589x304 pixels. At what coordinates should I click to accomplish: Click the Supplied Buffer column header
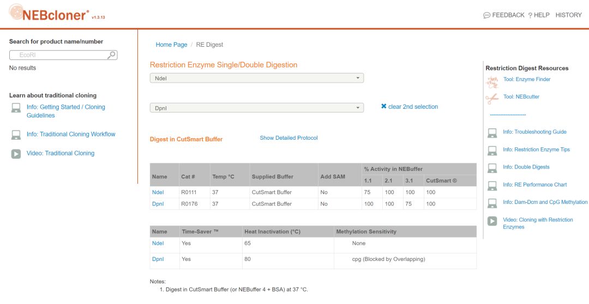272,177
